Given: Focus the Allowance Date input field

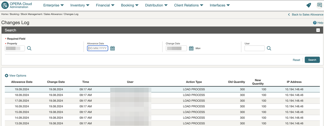Looking at the screenshot, I should coord(98,48).
